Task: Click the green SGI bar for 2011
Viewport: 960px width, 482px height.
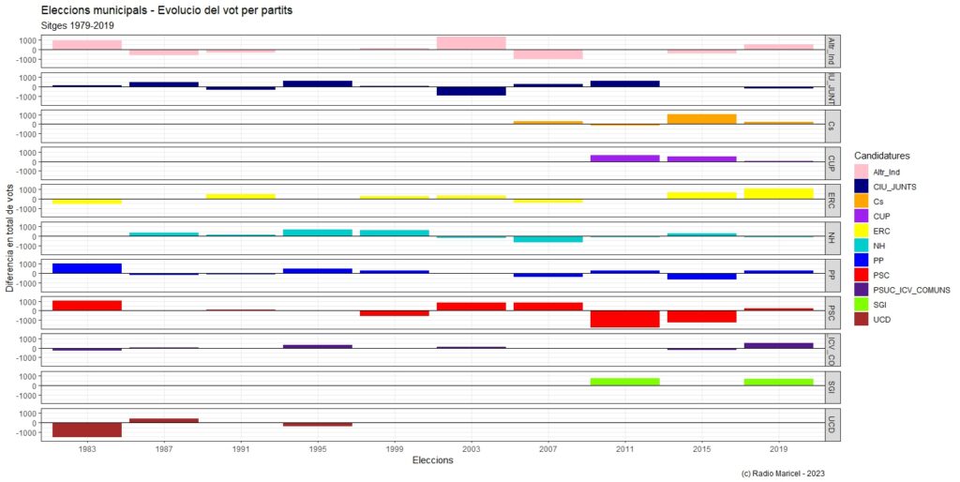Action: pos(624,382)
